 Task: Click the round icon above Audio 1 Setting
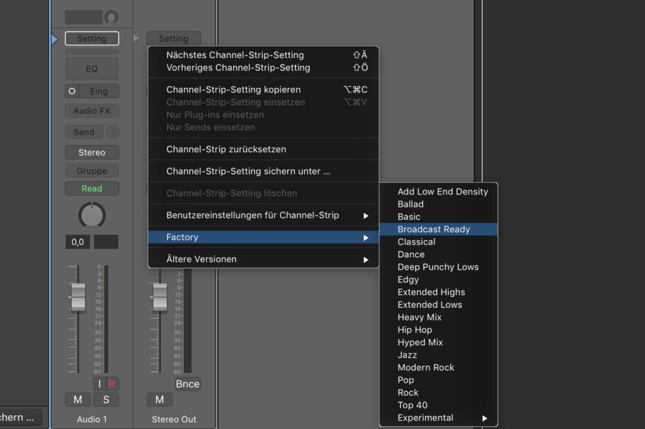111,17
